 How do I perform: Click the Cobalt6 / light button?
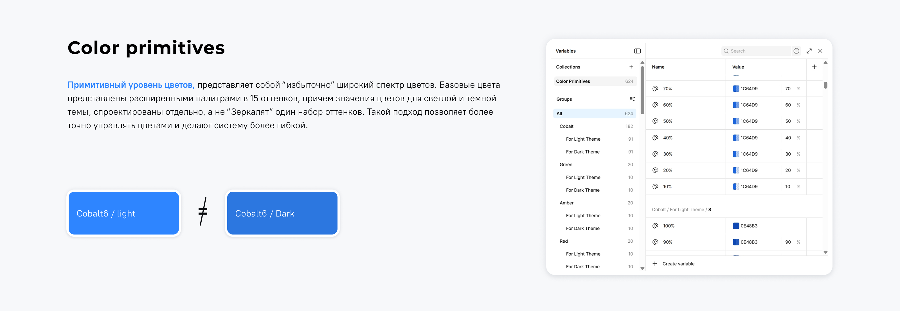tap(124, 213)
